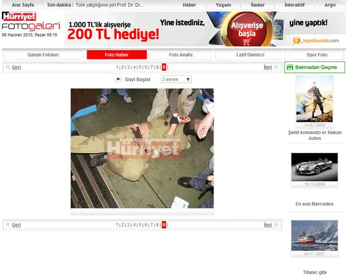347x279 pixels.
Task: Click the Hürriyet Fotogaleri logo
Action: 31,21
